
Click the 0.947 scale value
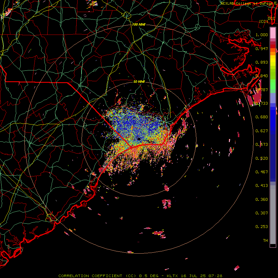pos(262,48)
